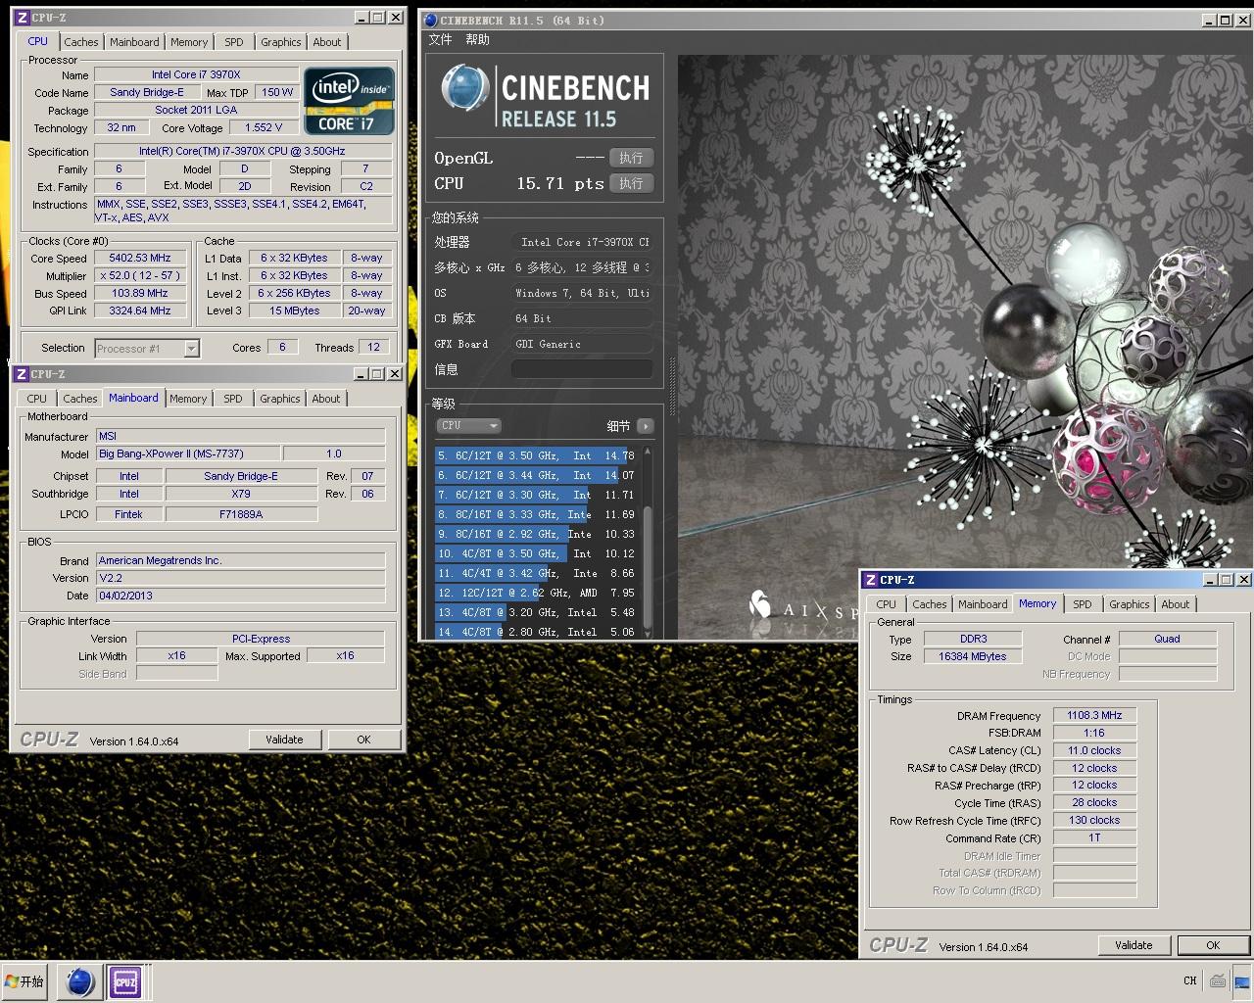Click the Channel # value Quad

coord(1168,639)
